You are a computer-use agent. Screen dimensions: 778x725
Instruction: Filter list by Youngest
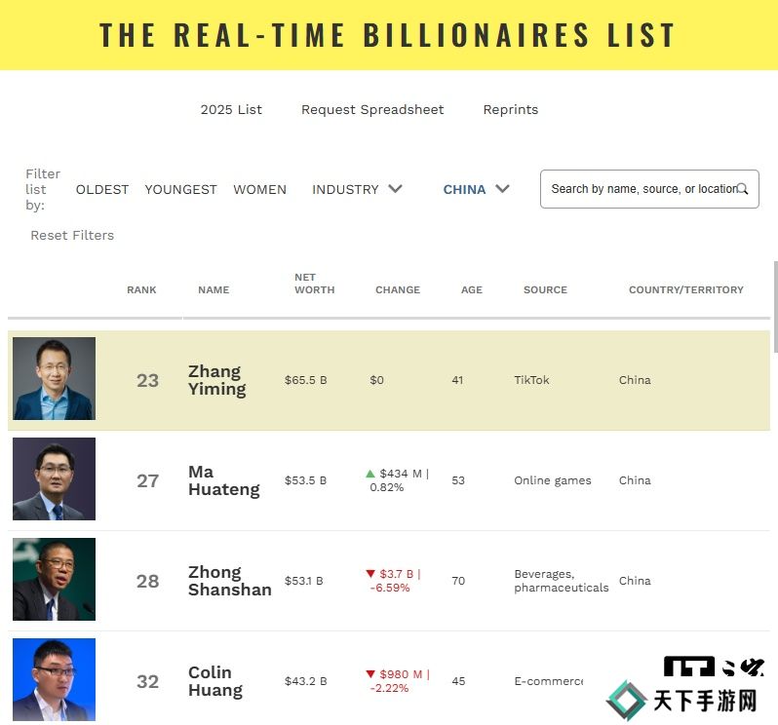180,189
